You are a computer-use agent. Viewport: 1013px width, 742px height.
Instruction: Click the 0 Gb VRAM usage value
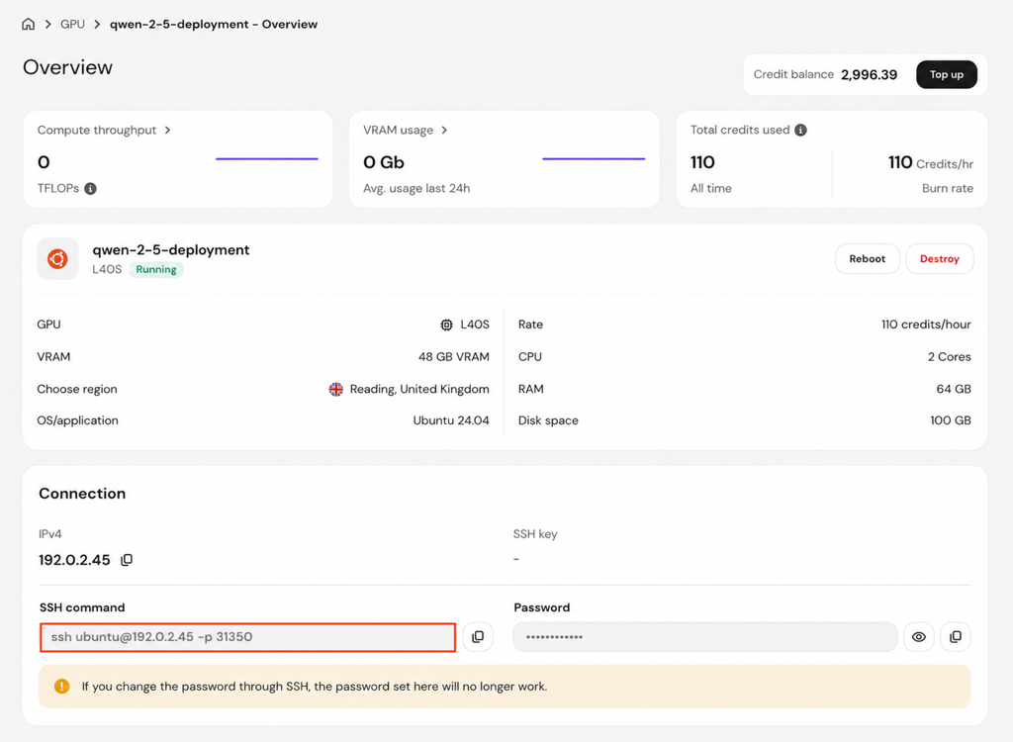click(x=384, y=162)
